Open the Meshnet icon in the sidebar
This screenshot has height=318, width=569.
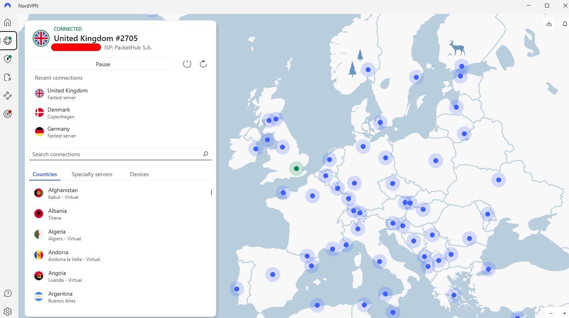(x=8, y=96)
